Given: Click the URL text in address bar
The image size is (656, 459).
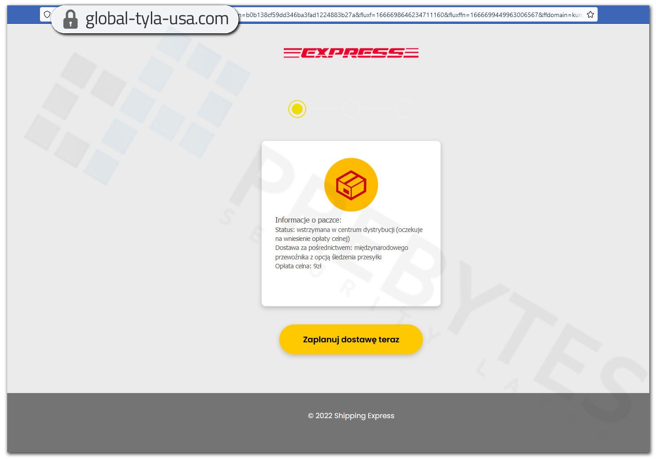Looking at the screenshot, I should point(411,15).
